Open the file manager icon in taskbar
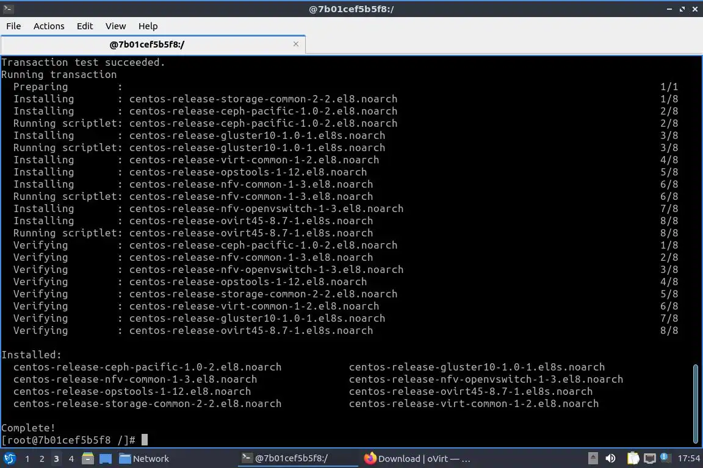The width and height of the screenshot is (703, 468). click(x=88, y=458)
